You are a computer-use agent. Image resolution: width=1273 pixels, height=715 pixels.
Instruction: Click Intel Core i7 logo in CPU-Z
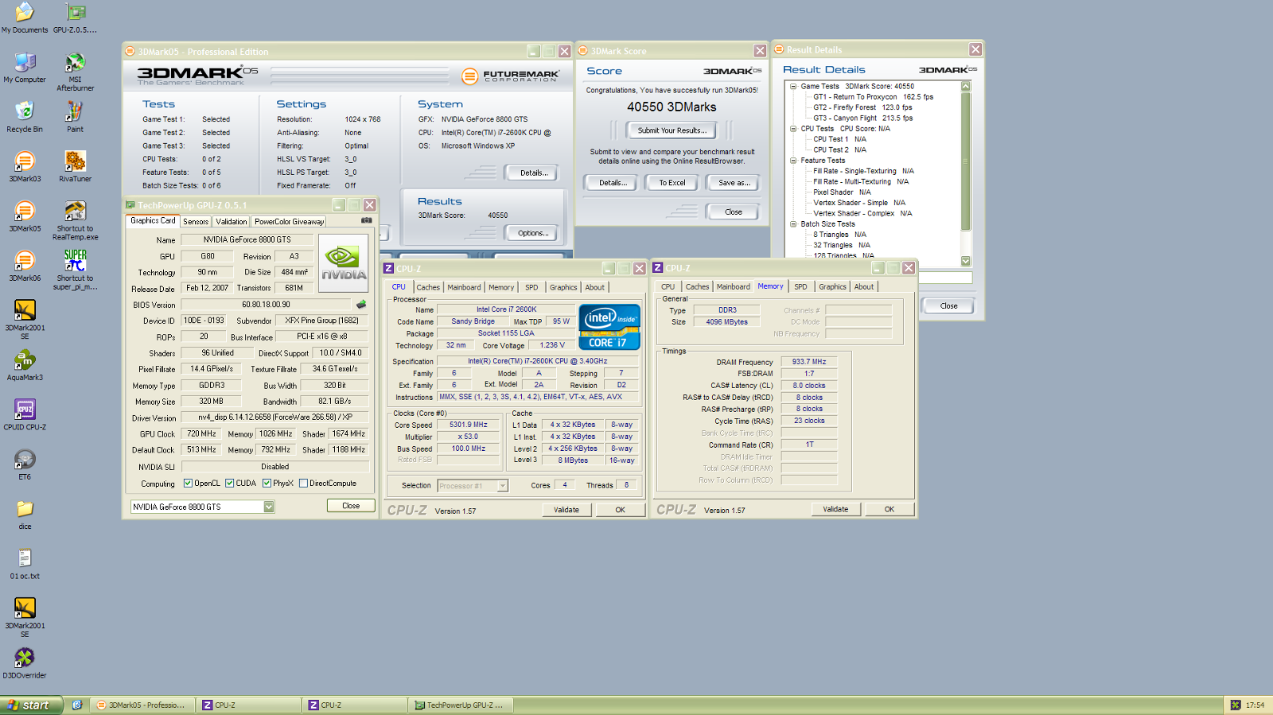pyautogui.click(x=609, y=327)
